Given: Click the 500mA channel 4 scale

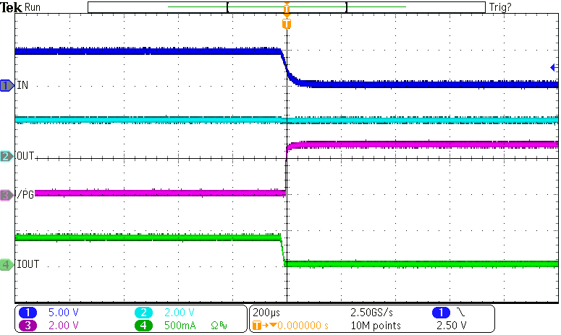Looking at the screenshot, I should [180, 326].
